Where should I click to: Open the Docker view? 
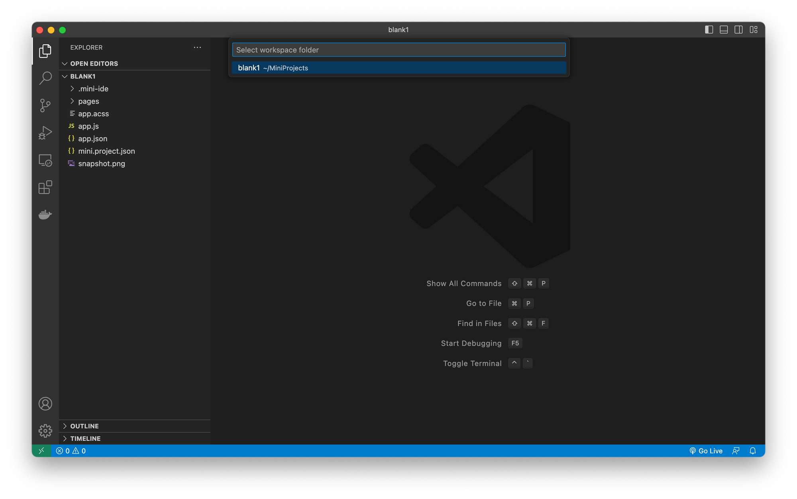tap(45, 214)
